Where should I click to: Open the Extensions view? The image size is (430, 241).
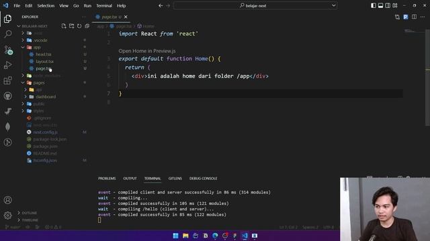7,80
